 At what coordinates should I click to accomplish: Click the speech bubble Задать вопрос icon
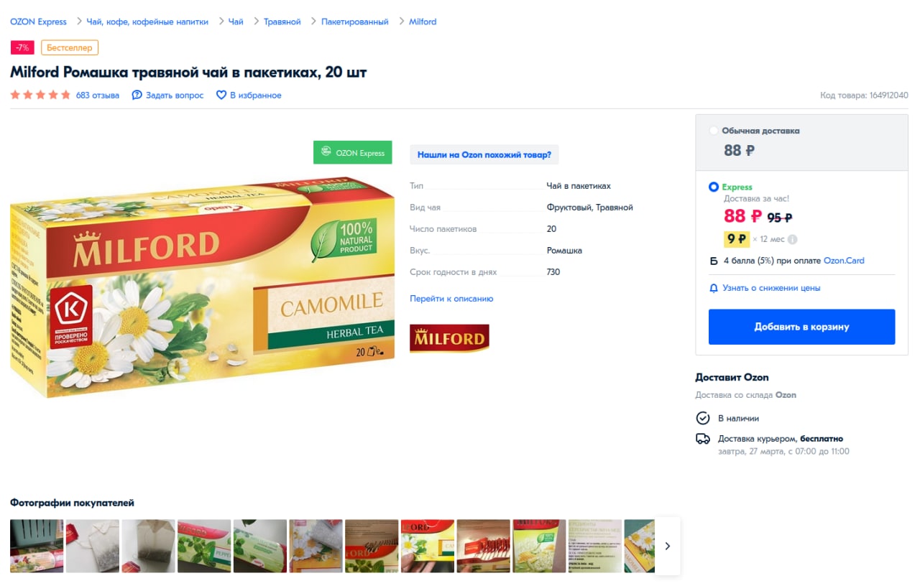[137, 95]
